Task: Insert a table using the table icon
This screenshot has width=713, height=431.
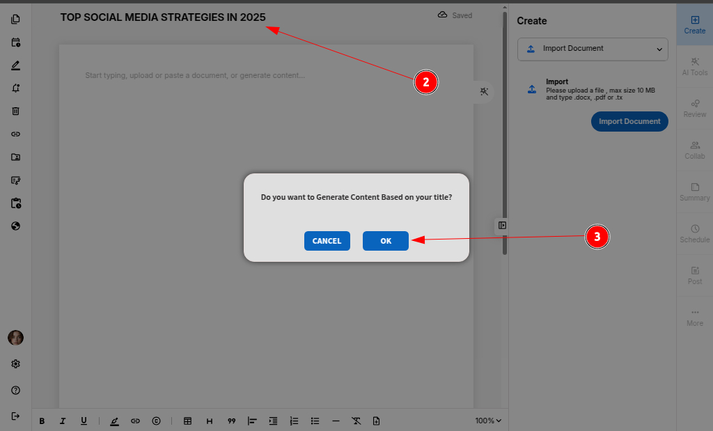Action: [187, 421]
